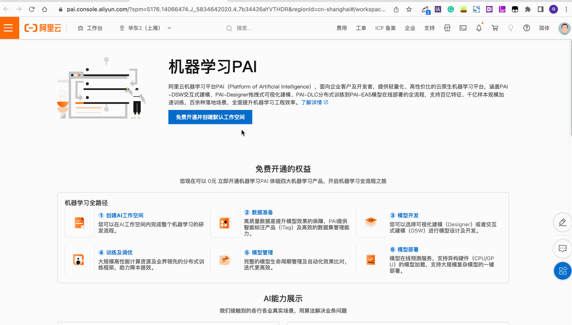Switch language via 简体

tap(544, 28)
